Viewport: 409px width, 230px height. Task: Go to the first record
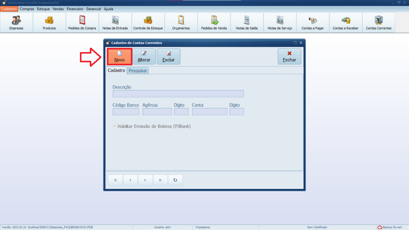click(115, 180)
